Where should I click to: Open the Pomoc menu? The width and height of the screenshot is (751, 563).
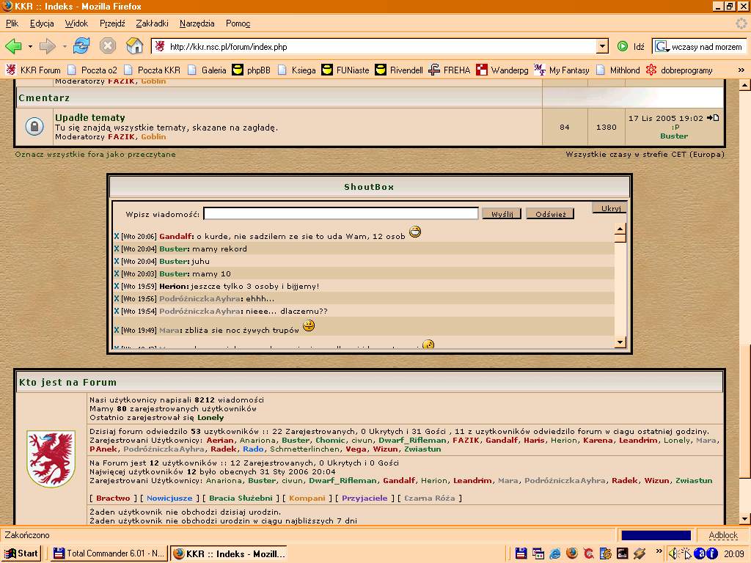[x=238, y=23]
